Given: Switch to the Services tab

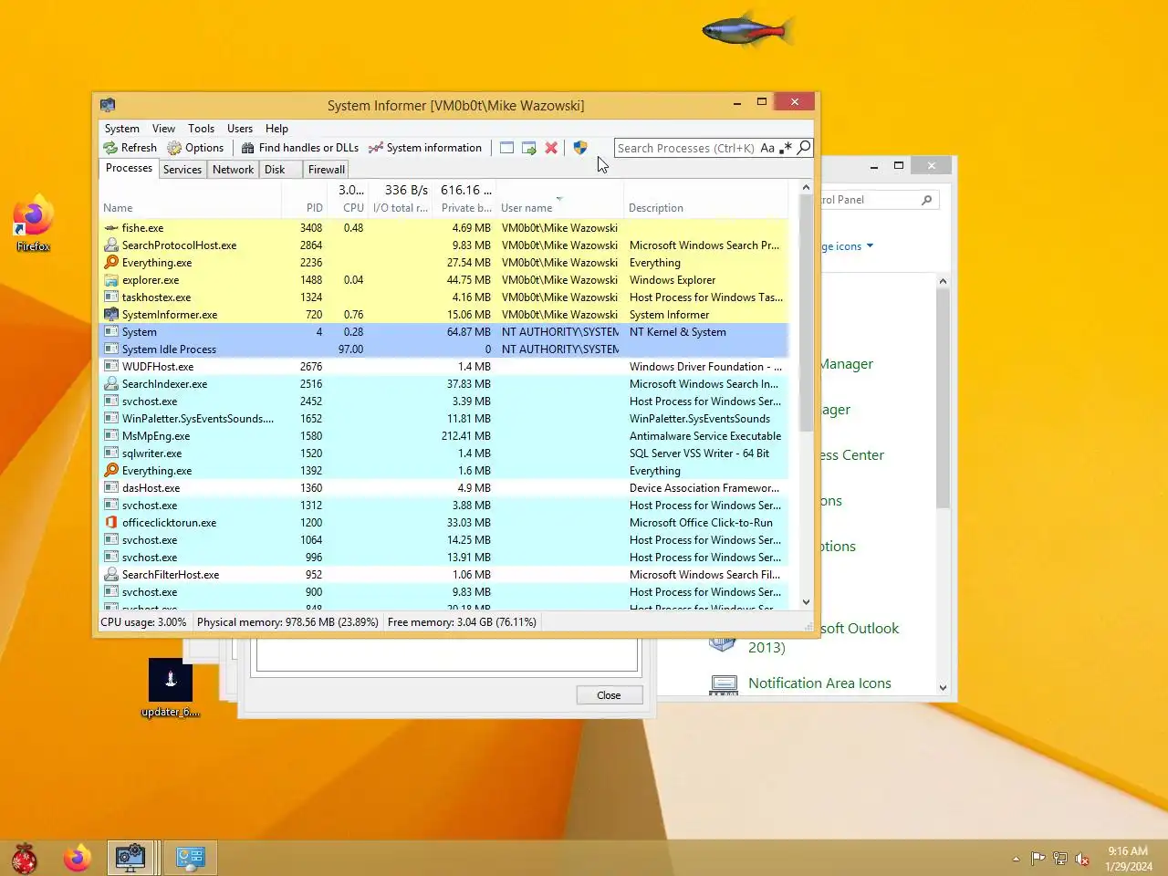Looking at the screenshot, I should click(182, 170).
